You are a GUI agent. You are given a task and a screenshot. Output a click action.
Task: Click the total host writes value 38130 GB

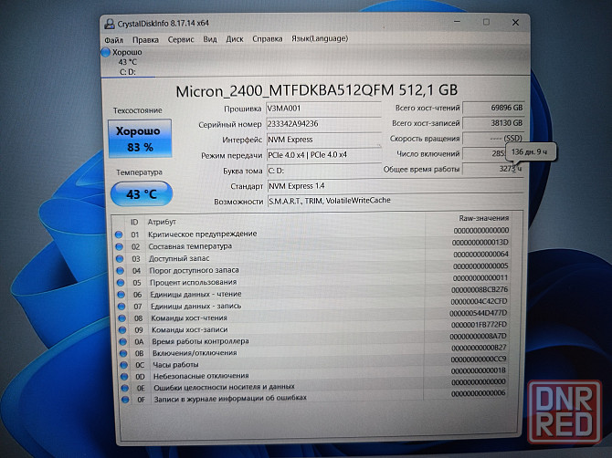pyautogui.click(x=493, y=123)
